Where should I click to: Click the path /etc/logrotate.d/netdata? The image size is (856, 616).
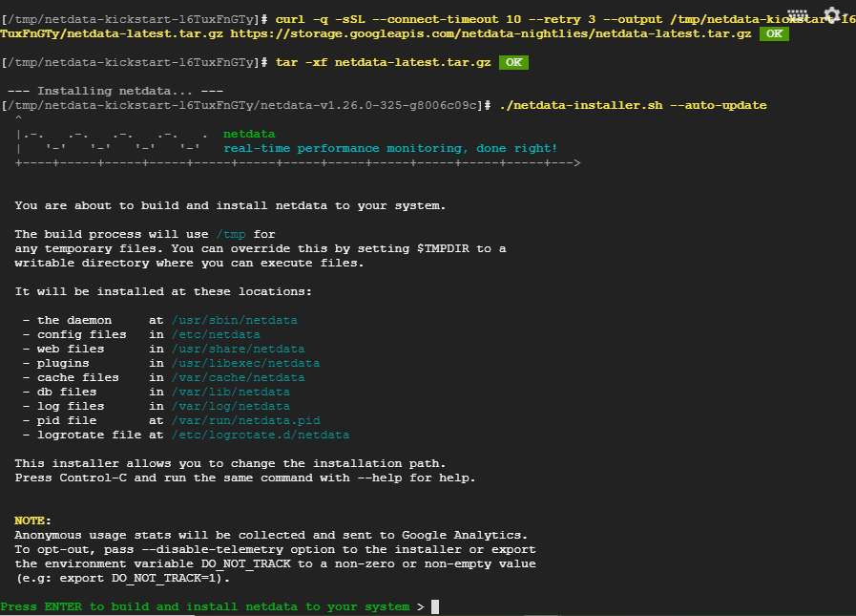click(261, 435)
